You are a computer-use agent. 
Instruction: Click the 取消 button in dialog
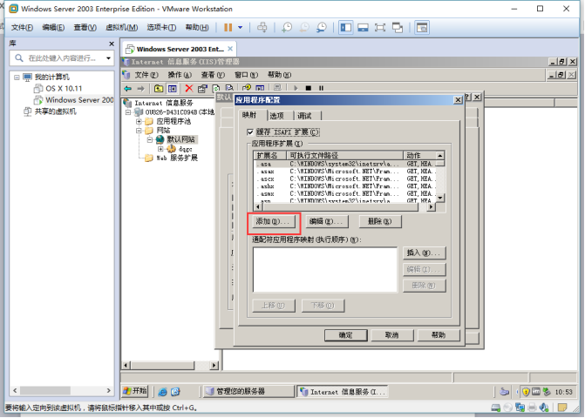point(385,335)
